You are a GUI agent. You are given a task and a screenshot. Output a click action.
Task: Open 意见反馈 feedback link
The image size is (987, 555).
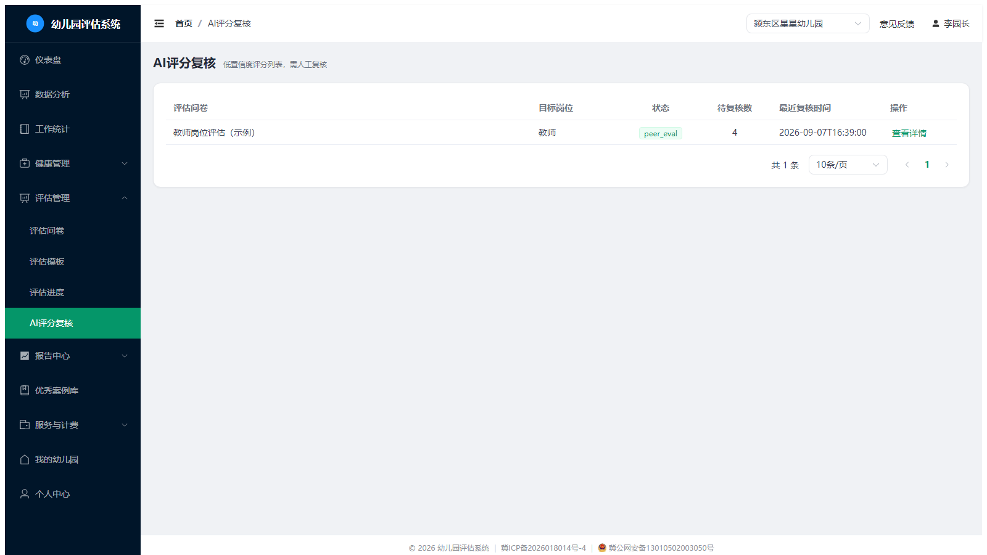[896, 24]
